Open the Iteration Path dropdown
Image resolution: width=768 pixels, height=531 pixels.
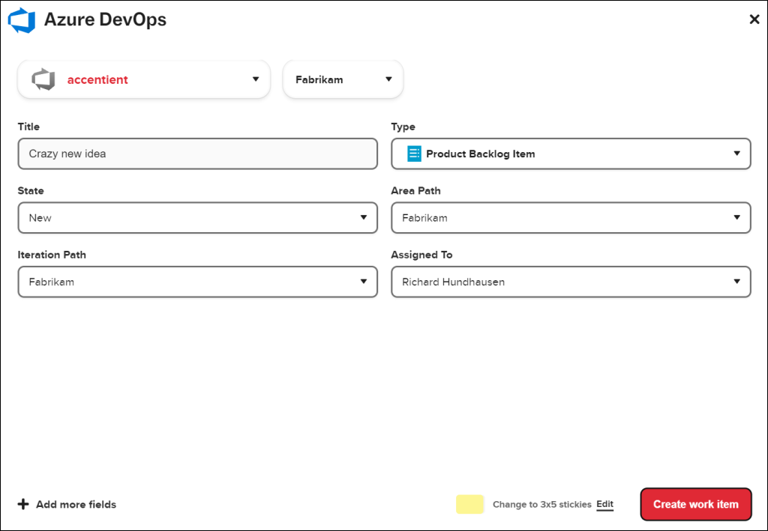197,282
